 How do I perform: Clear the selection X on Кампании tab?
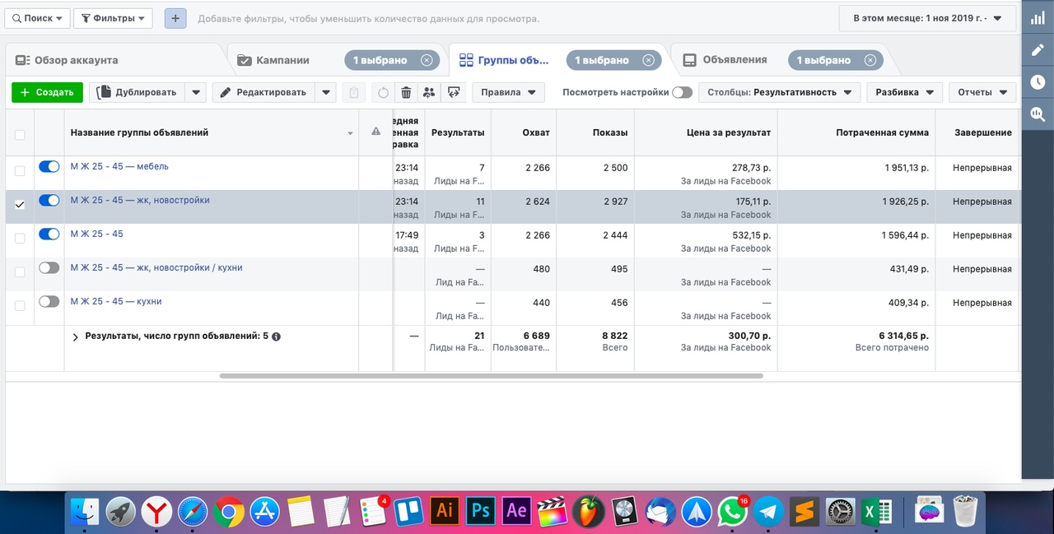pyautogui.click(x=426, y=60)
